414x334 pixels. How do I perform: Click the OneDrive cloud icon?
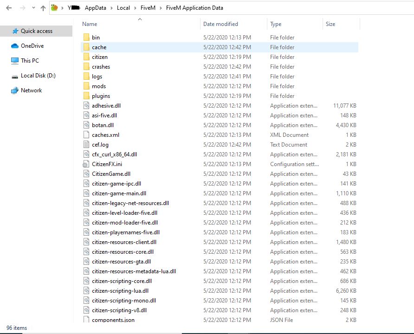(x=15, y=46)
